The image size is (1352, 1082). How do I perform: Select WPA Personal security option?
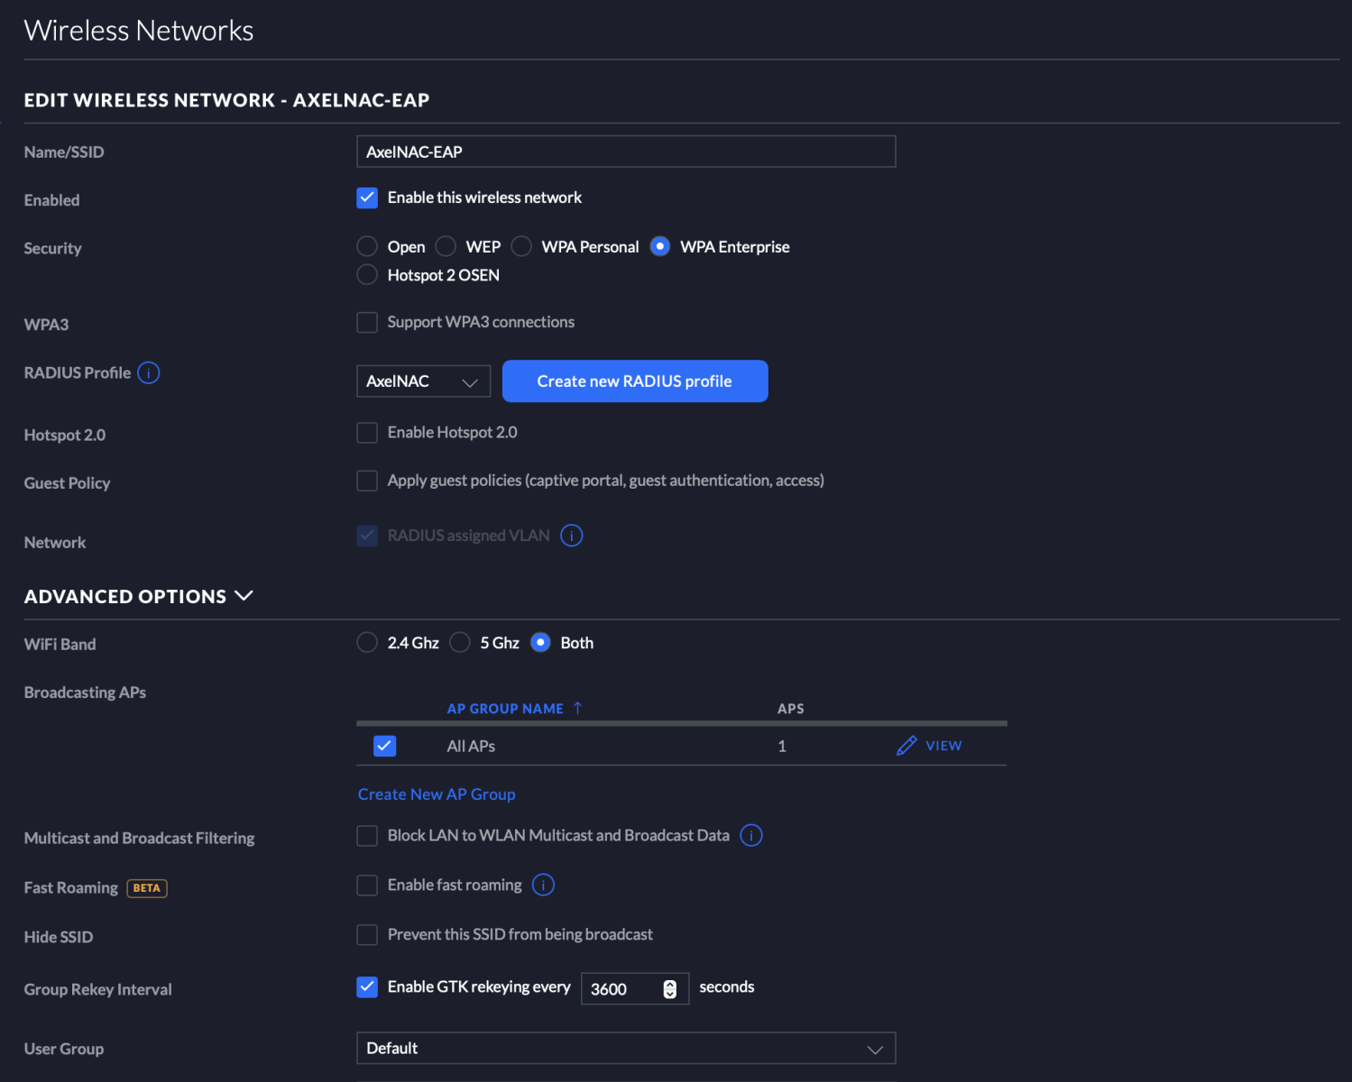click(521, 247)
